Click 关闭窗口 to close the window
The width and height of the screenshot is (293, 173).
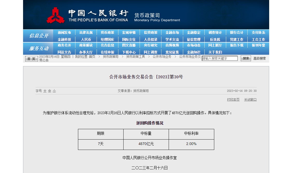(251, 100)
